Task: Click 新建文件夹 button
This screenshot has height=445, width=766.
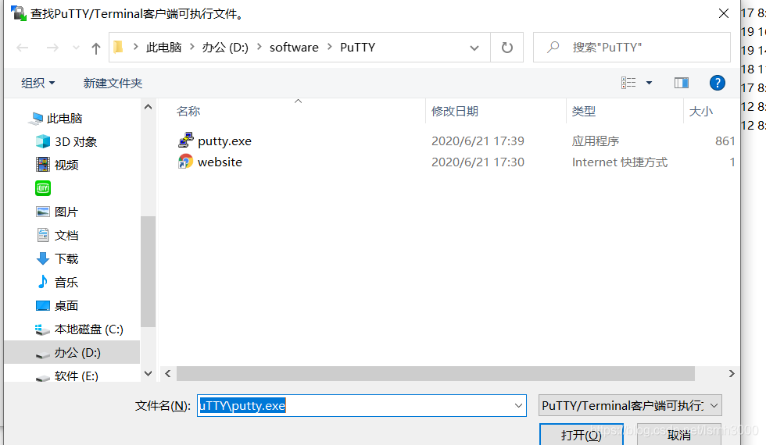Action: tap(113, 83)
